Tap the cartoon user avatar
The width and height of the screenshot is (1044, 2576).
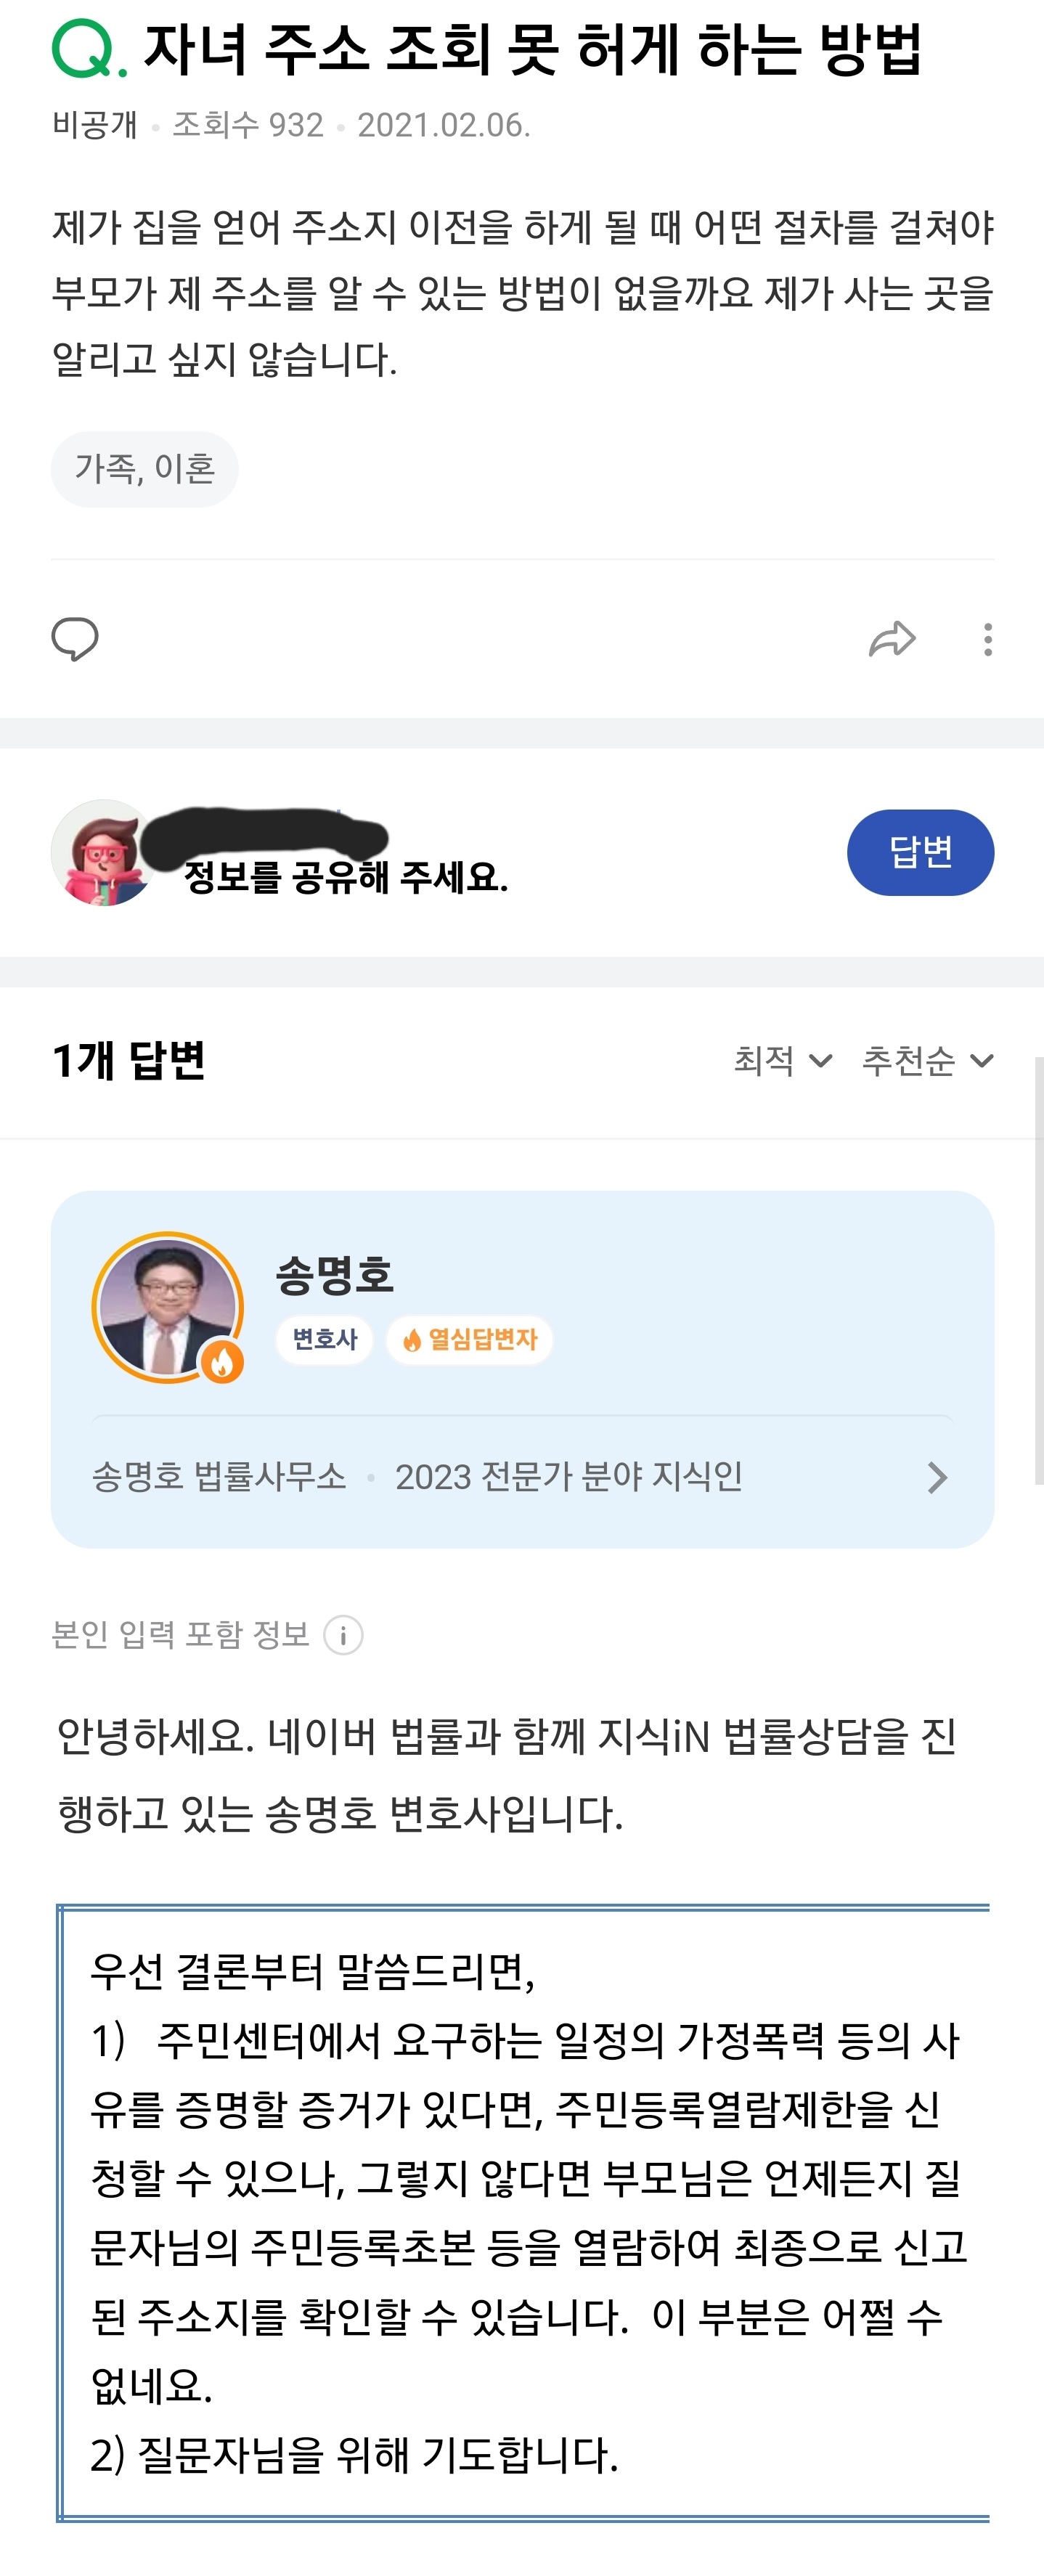103,853
